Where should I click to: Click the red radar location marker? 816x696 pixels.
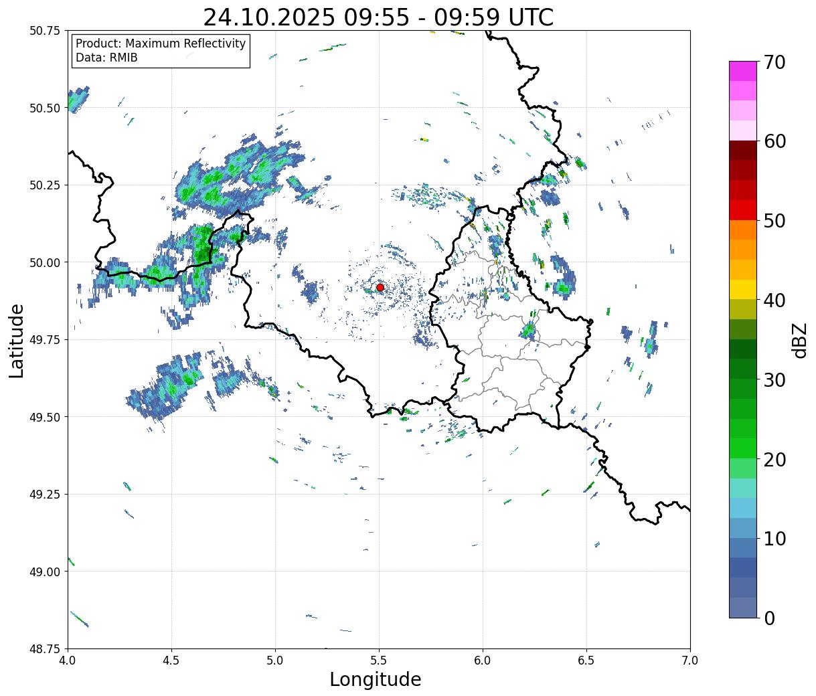[x=380, y=287]
